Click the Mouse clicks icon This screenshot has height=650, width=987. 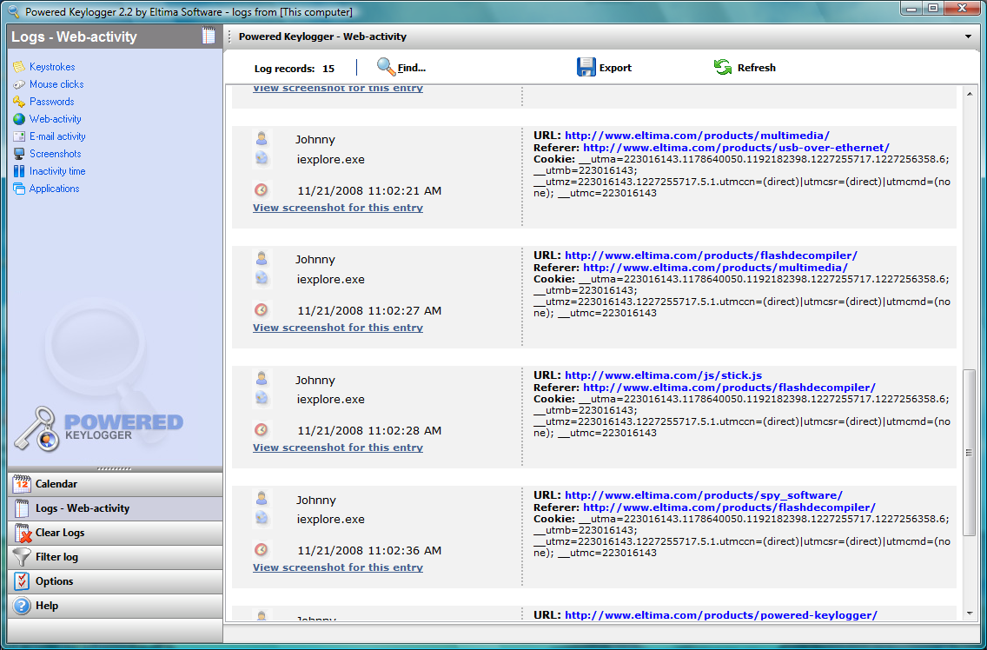[19, 84]
